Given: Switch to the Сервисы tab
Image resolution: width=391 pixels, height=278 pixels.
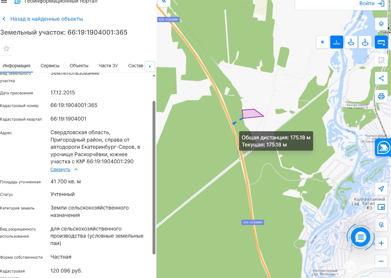Looking at the screenshot, I should point(50,66).
